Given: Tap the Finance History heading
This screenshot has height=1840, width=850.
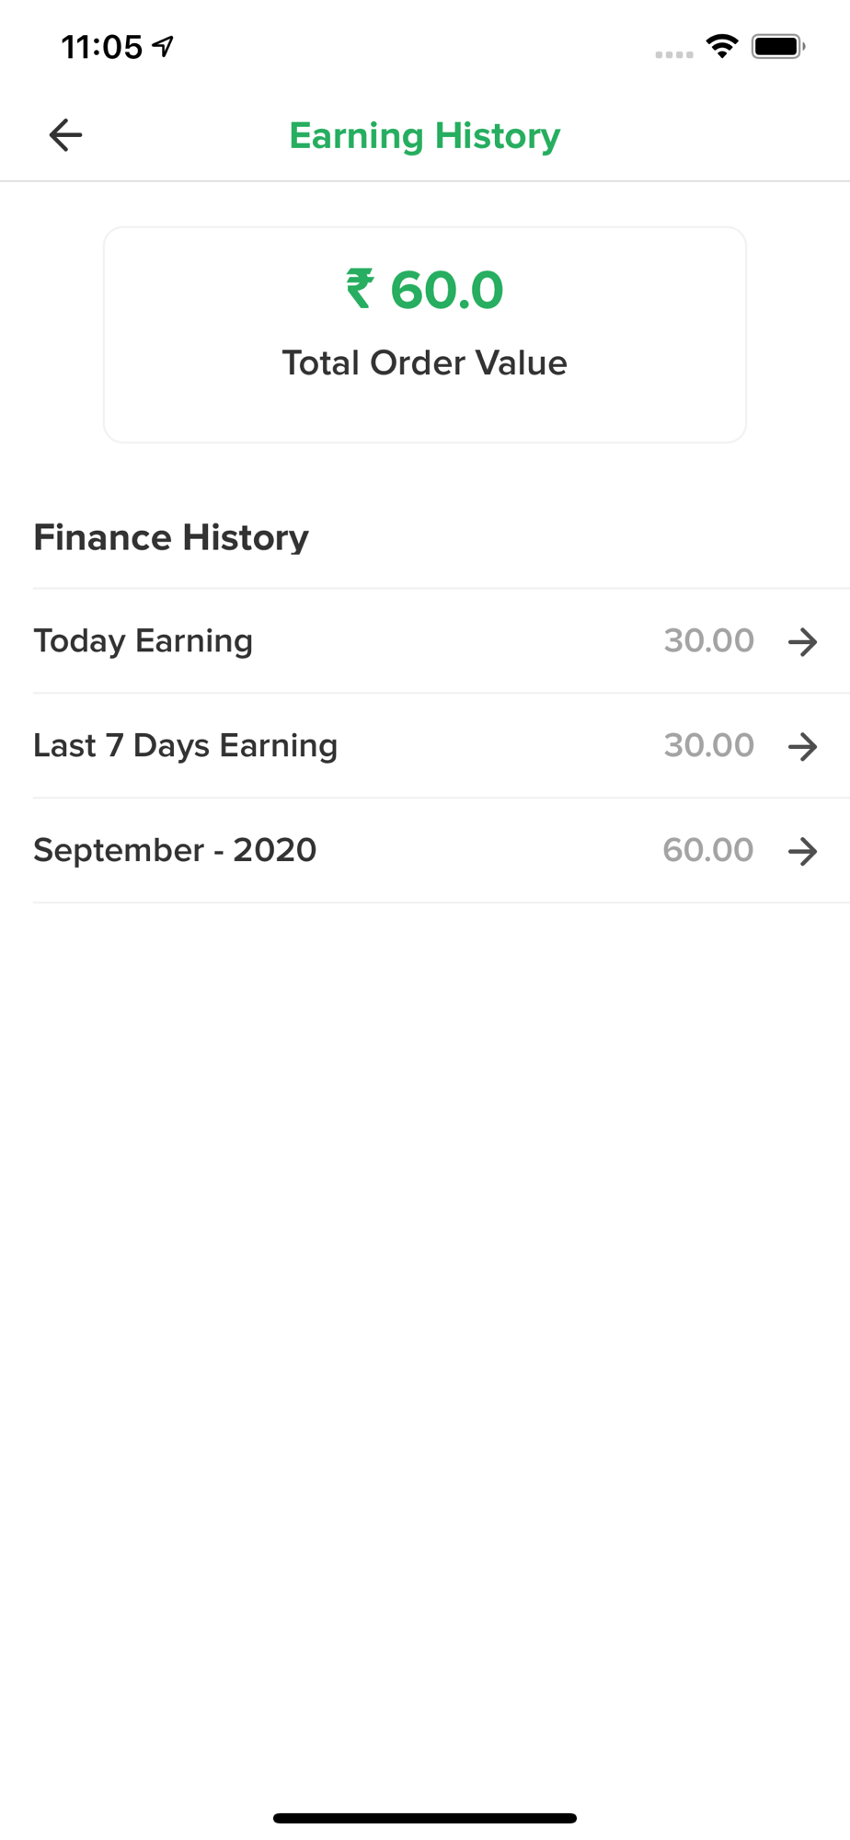Looking at the screenshot, I should pyautogui.click(x=171, y=537).
